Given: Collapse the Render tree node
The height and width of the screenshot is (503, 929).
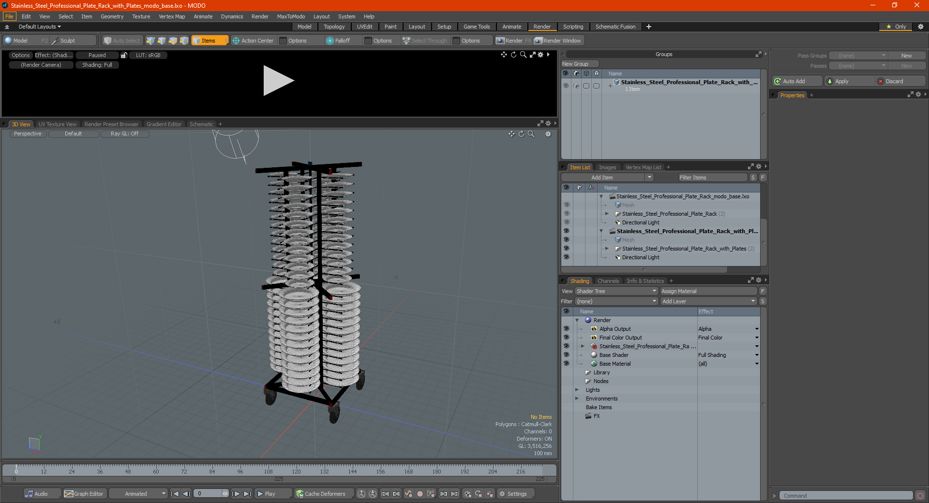Looking at the screenshot, I should 577,320.
